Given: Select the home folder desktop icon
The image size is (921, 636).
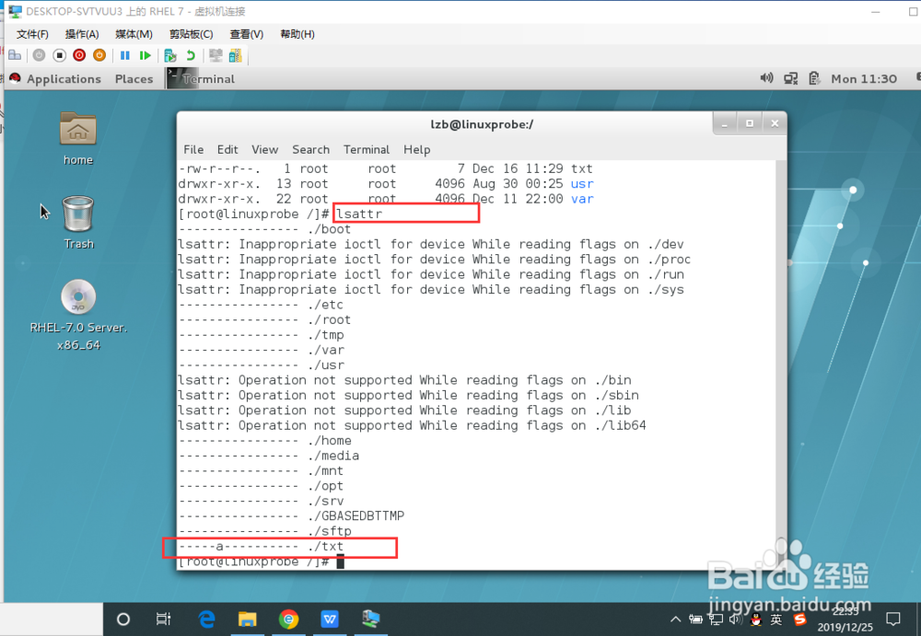Looking at the screenshot, I should tap(78, 139).
